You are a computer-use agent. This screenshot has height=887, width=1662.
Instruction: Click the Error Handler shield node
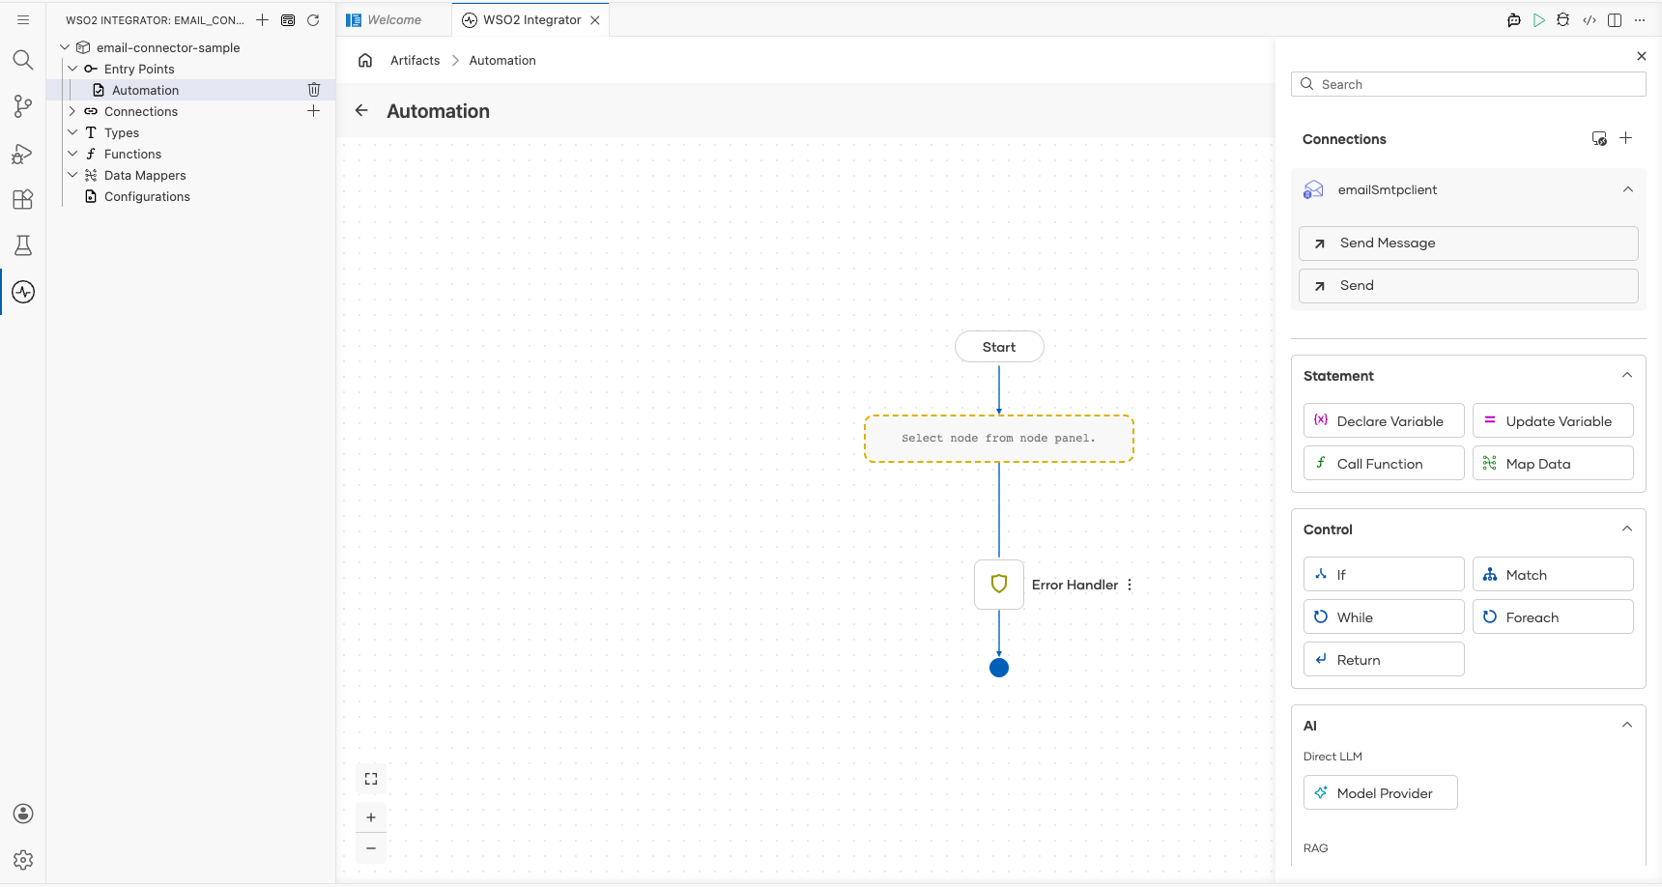tap(999, 584)
